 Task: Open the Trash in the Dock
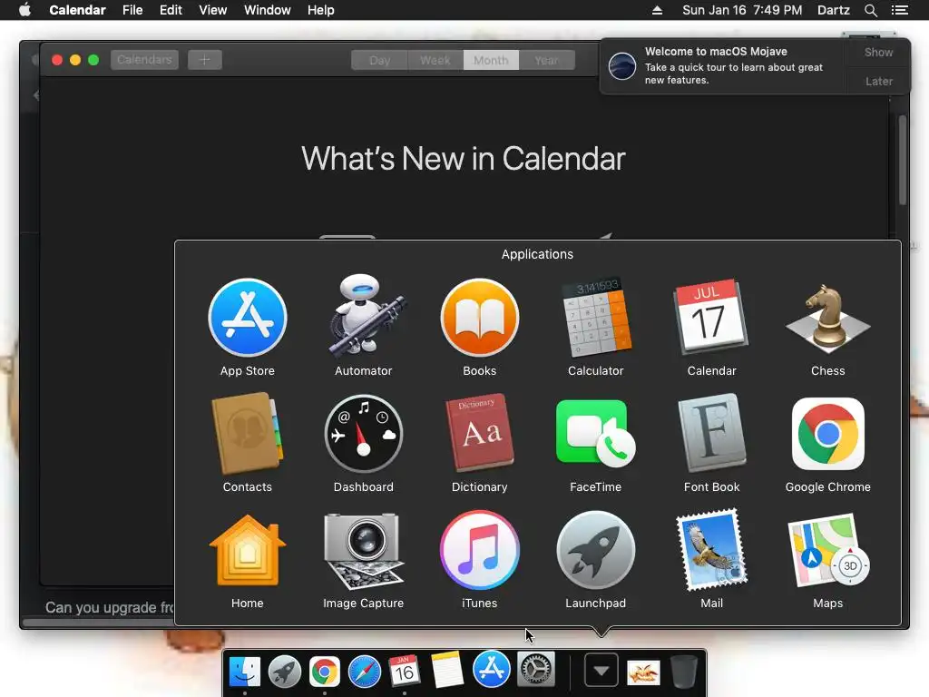pyautogui.click(x=683, y=671)
